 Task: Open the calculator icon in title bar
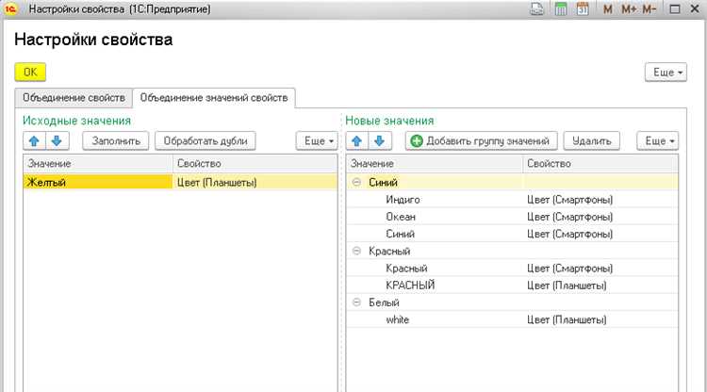(x=561, y=9)
